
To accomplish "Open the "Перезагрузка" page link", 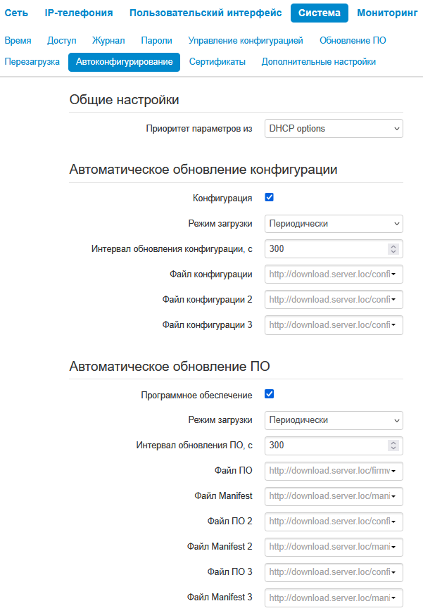I will [x=32, y=62].
